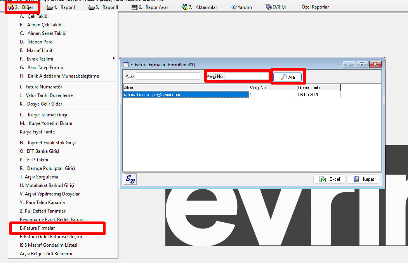Viewport: 408px width, 263px height.
Task: Open Para Talep Formu menu item
Action: click(x=63, y=67)
